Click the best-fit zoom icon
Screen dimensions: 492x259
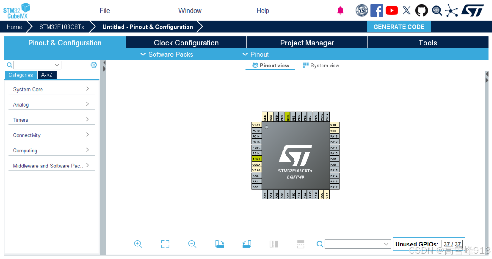165,244
